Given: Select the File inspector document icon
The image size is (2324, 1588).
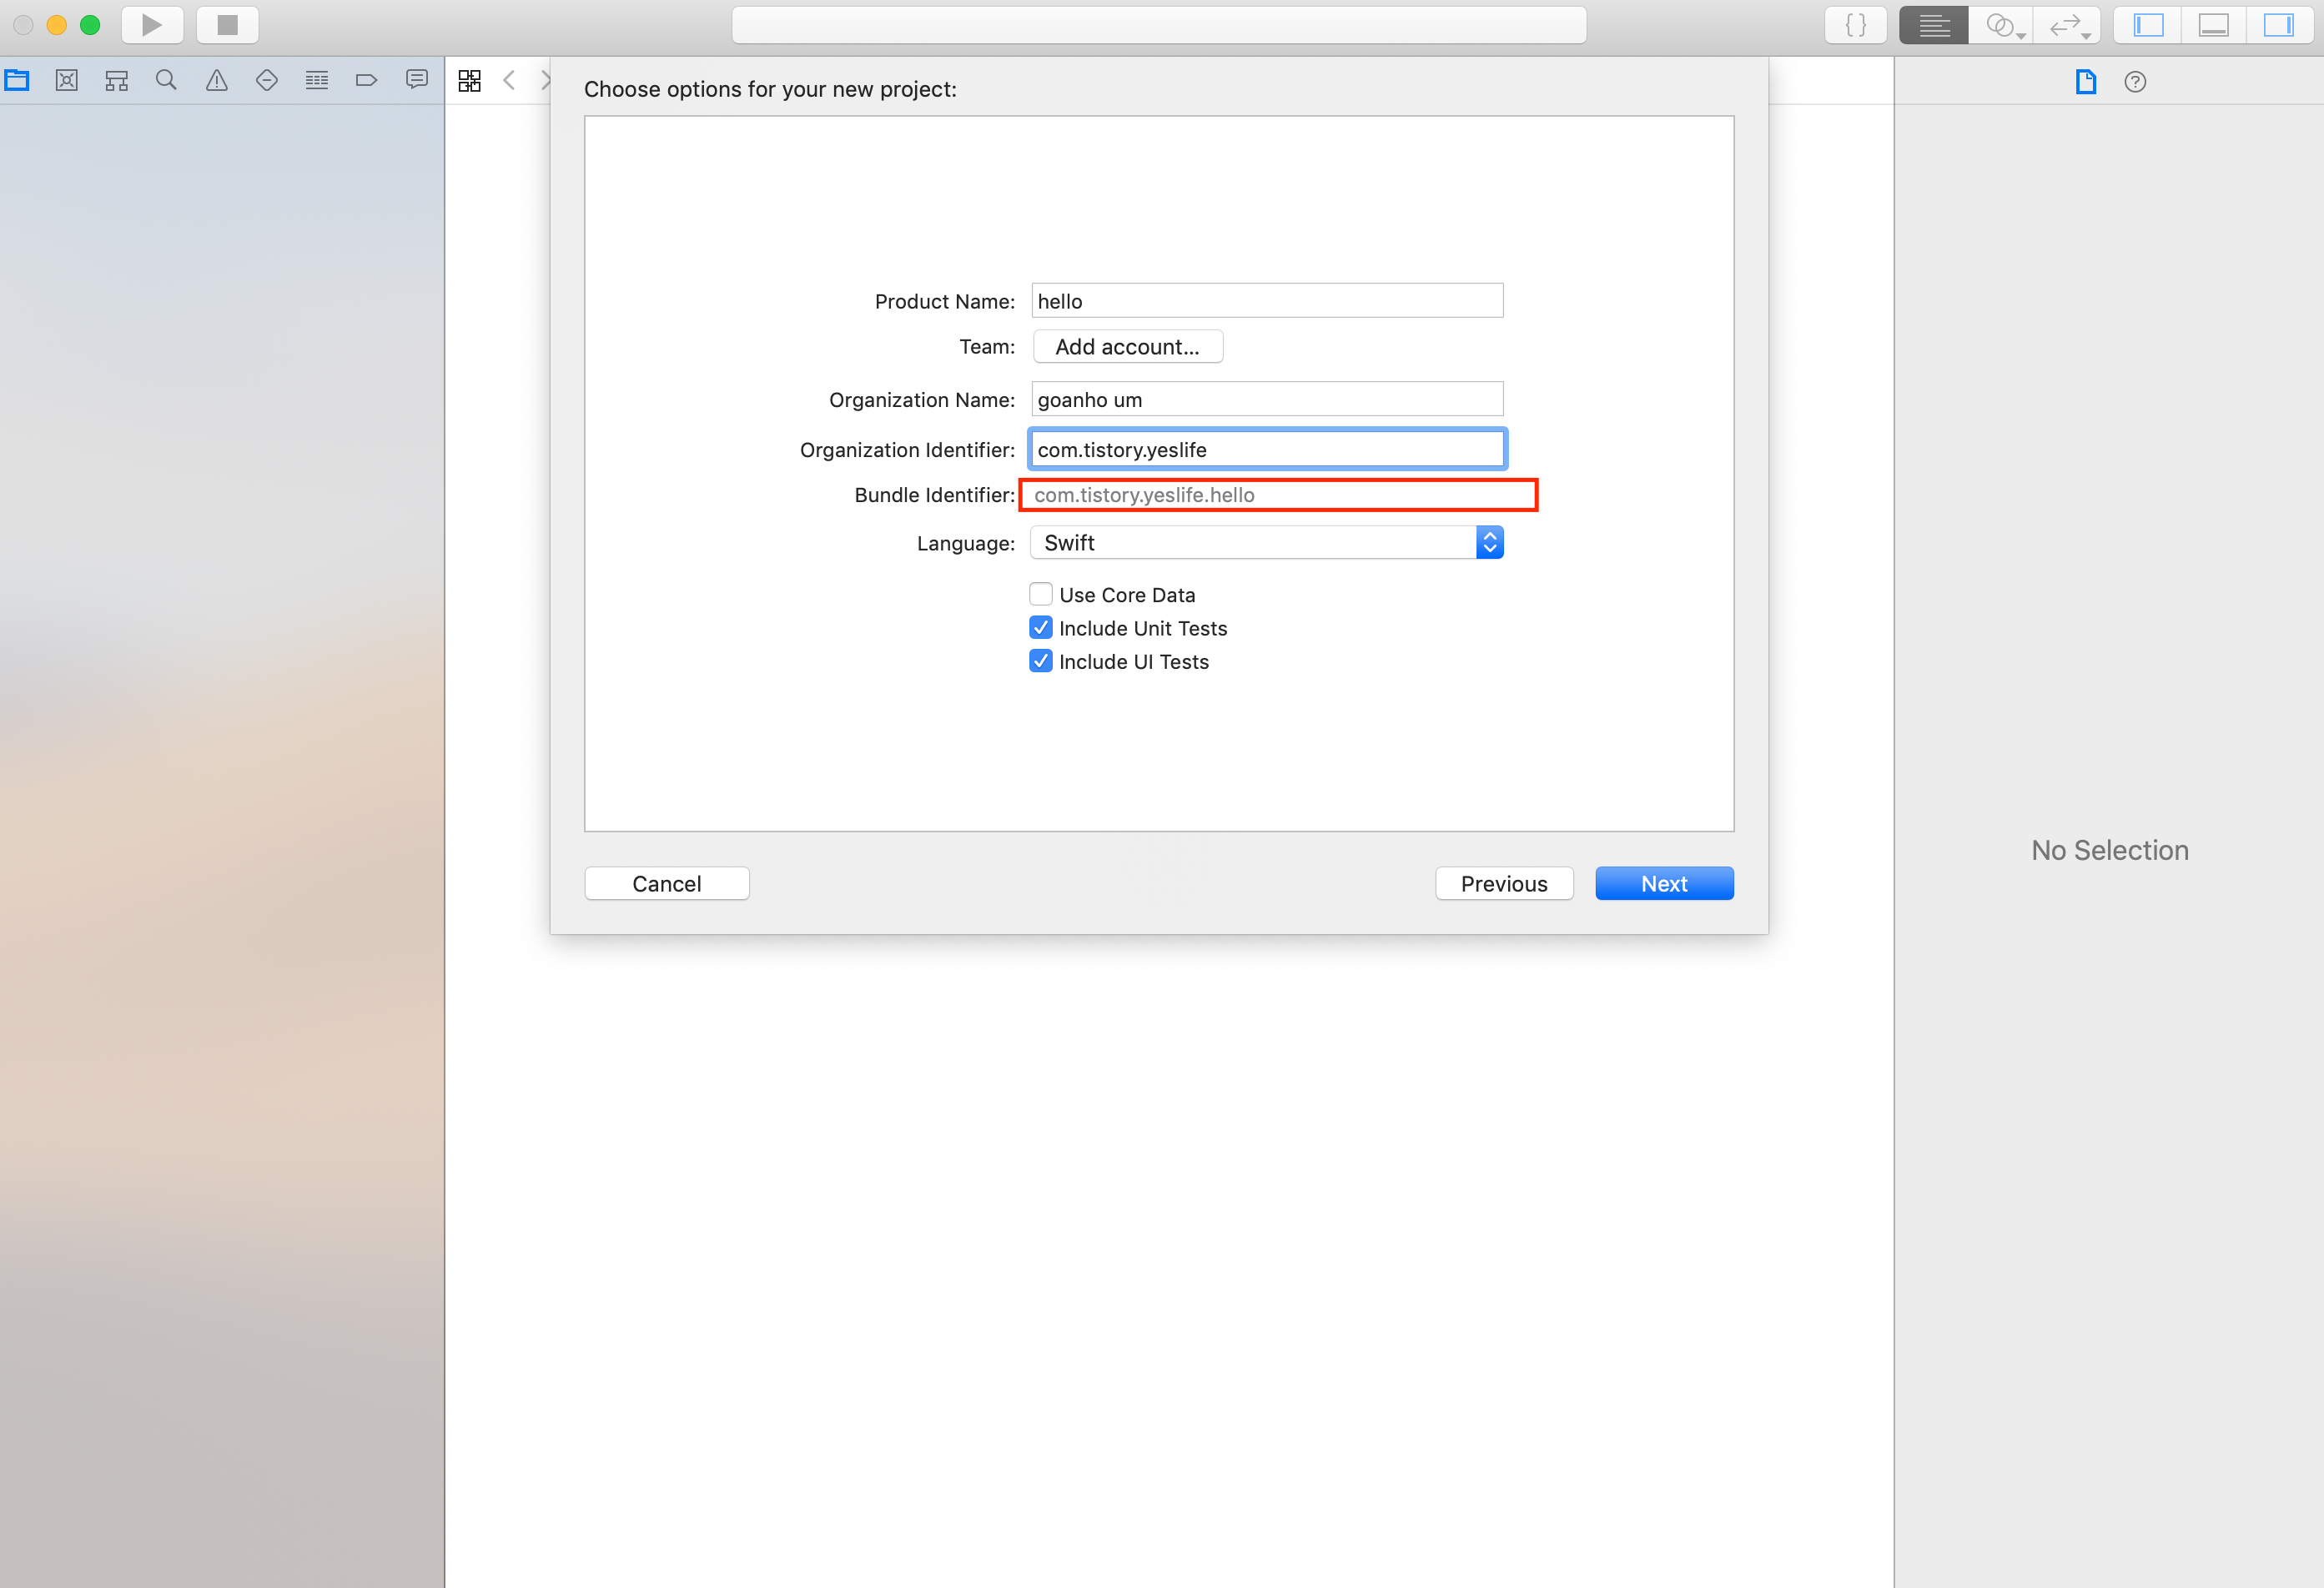Looking at the screenshot, I should 2085,82.
